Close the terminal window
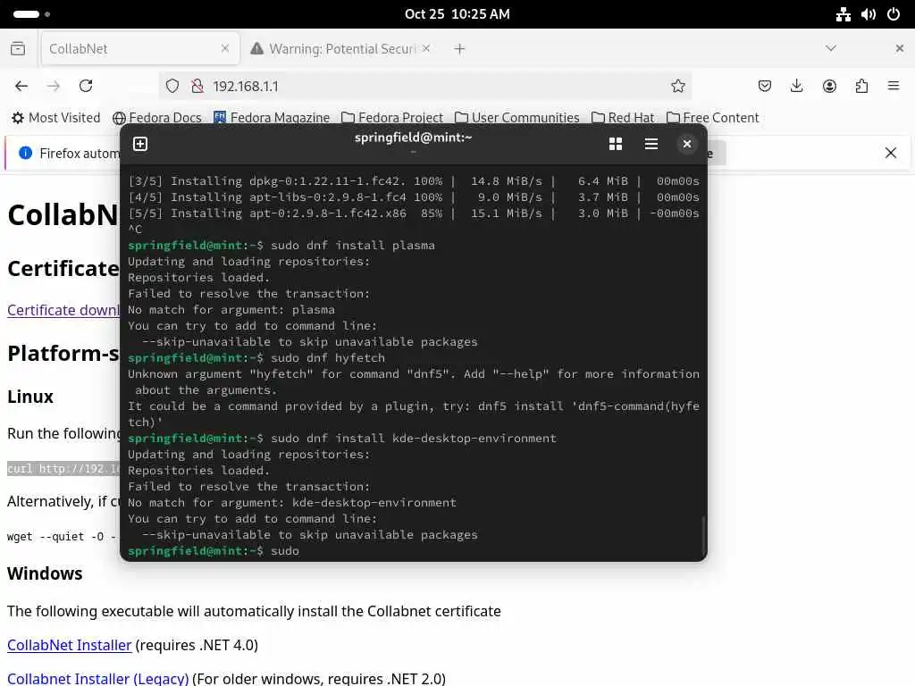Viewport: 915px width, 686px height. 687,144
